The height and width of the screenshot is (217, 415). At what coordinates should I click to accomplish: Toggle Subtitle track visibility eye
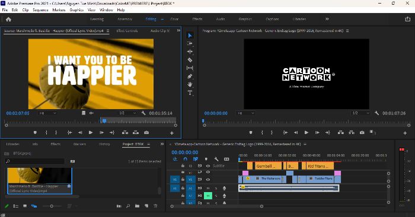tap(207, 166)
